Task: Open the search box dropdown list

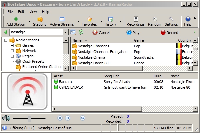Action: (x=66, y=32)
